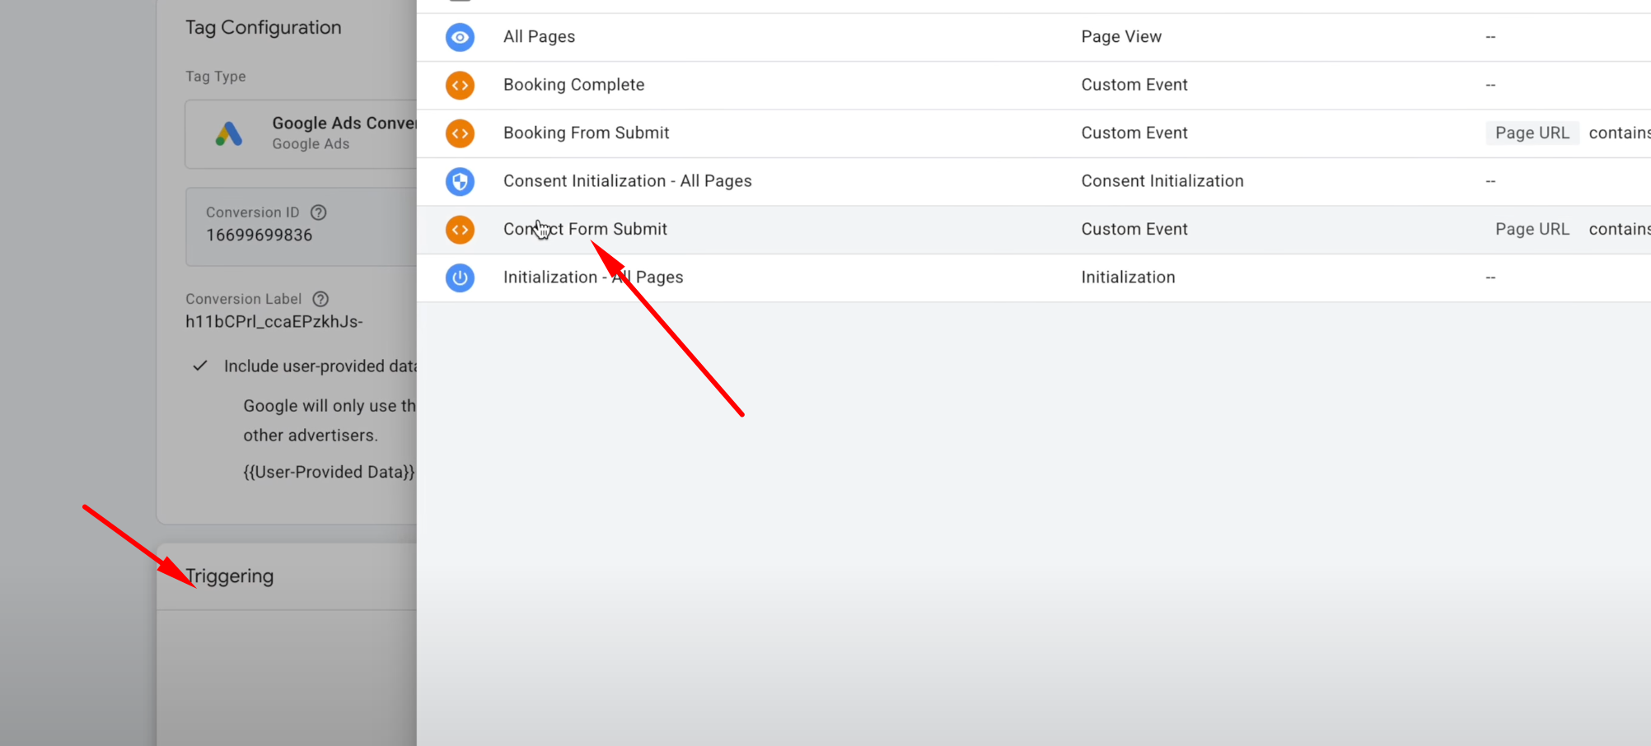Open the Triggering section
This screenshot has height=746, width=1651.
coord(230,576)
